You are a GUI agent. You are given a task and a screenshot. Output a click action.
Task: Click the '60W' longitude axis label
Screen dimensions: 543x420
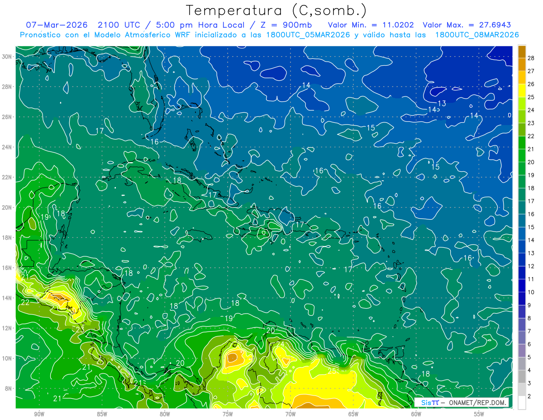pyautogui.click(x=416, y=415)
